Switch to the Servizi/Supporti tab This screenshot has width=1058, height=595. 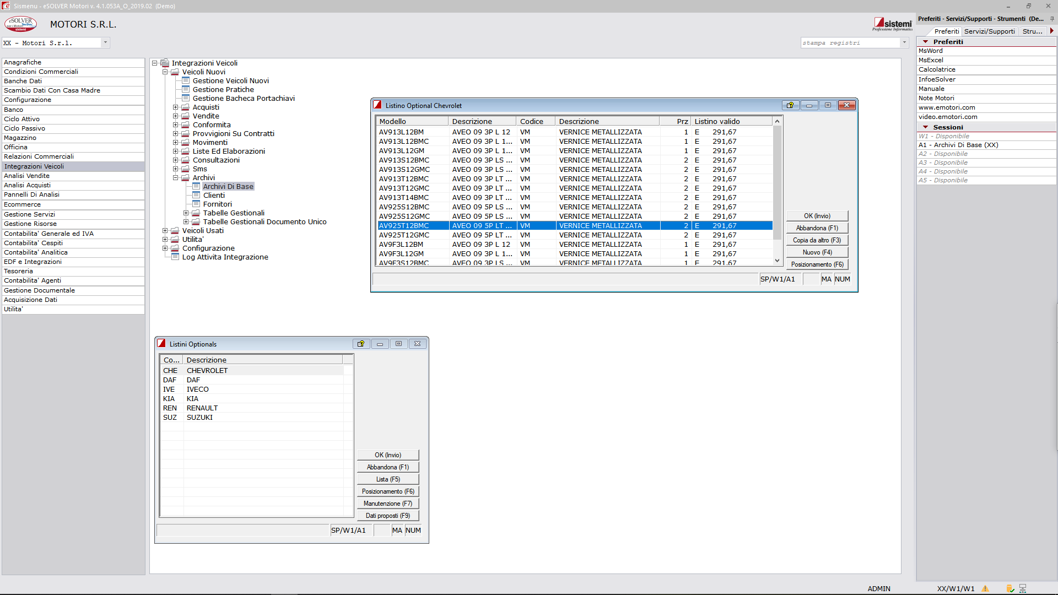pyautogui.click(x=989, y=31)
